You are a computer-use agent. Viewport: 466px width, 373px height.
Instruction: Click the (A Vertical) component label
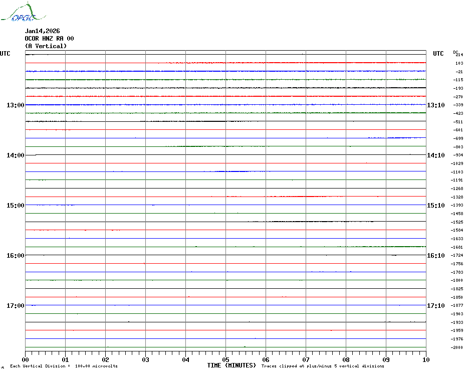coord(46,46)
